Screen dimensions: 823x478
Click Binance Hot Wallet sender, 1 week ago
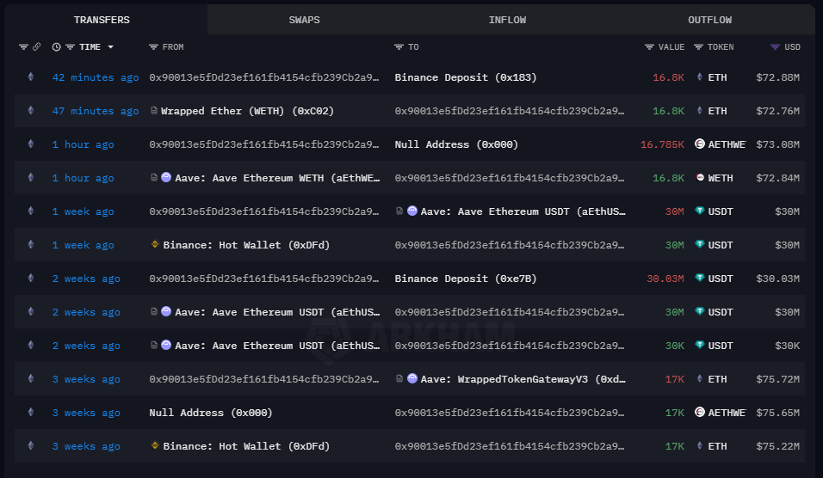tap(246, 245)
